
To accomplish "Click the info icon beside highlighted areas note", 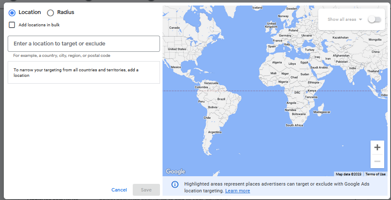I will (x=175, y=184).
